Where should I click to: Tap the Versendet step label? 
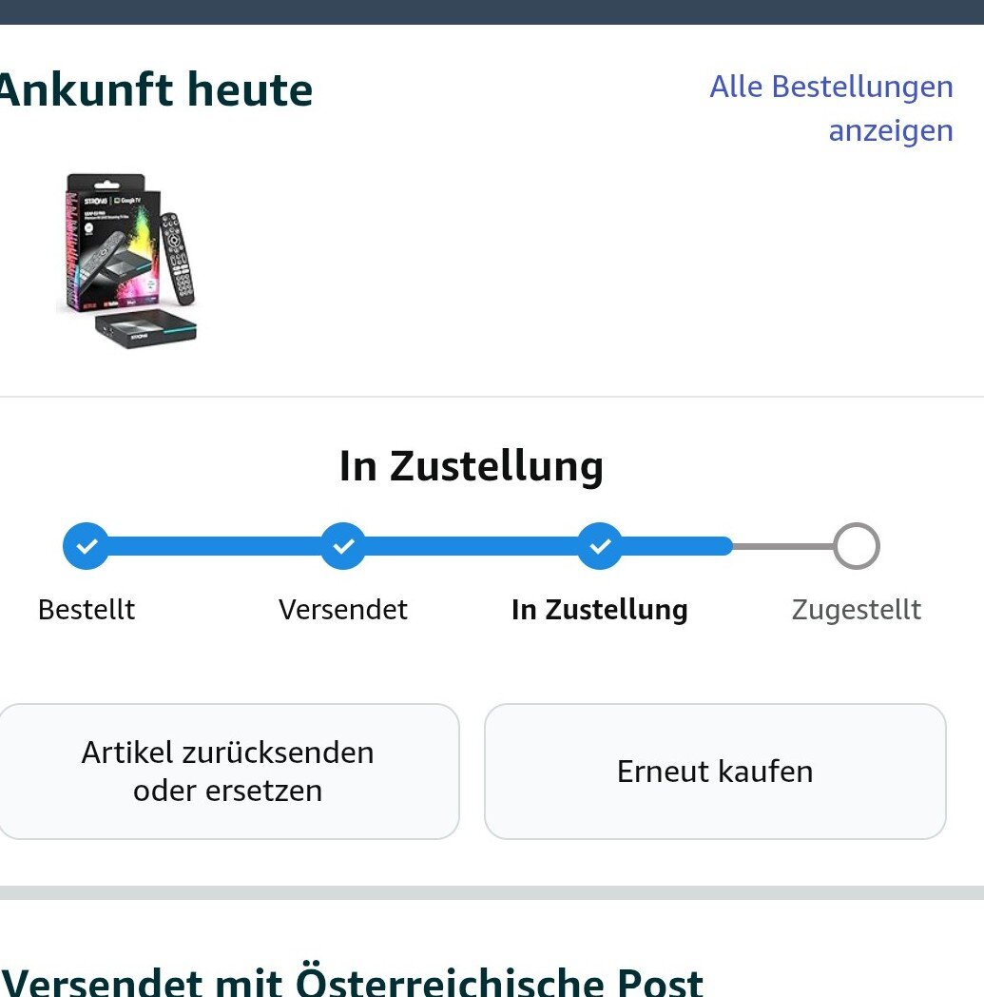[x=343, y=609]
